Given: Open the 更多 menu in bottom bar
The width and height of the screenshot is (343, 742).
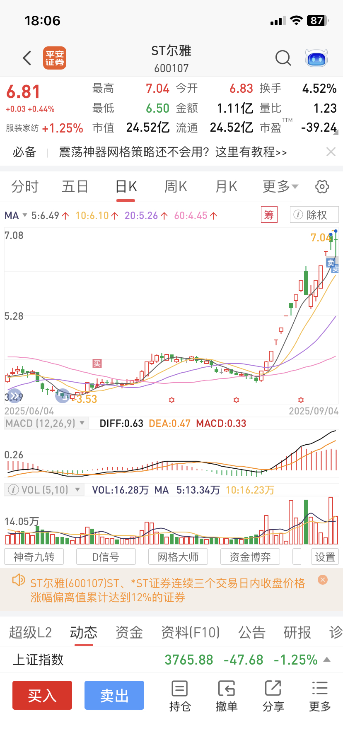Looking at the screenshot, I should 320,696.
